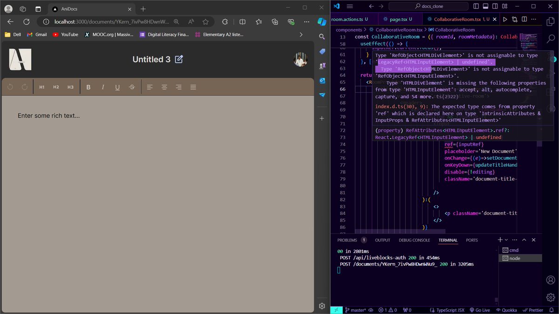559x314 pixels.
Task: Click into the rich text editor placeholder
Action: tap(49, 115)
